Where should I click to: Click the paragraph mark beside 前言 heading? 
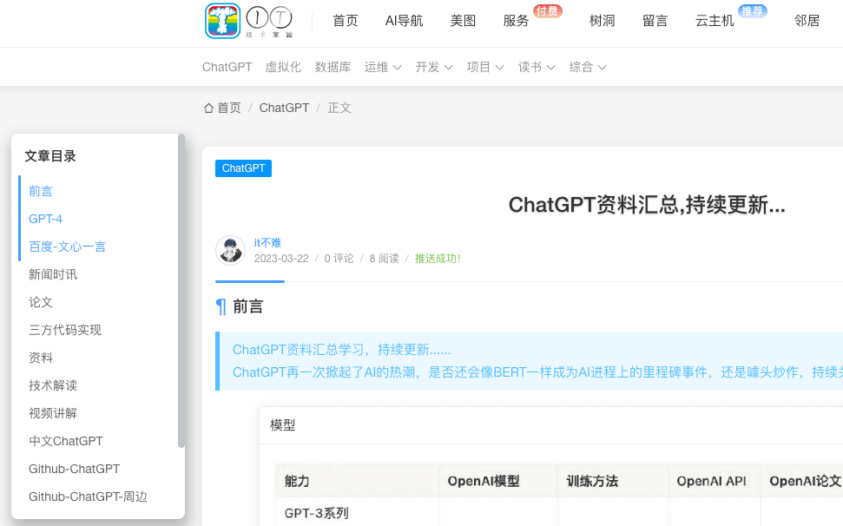[221, 306]
